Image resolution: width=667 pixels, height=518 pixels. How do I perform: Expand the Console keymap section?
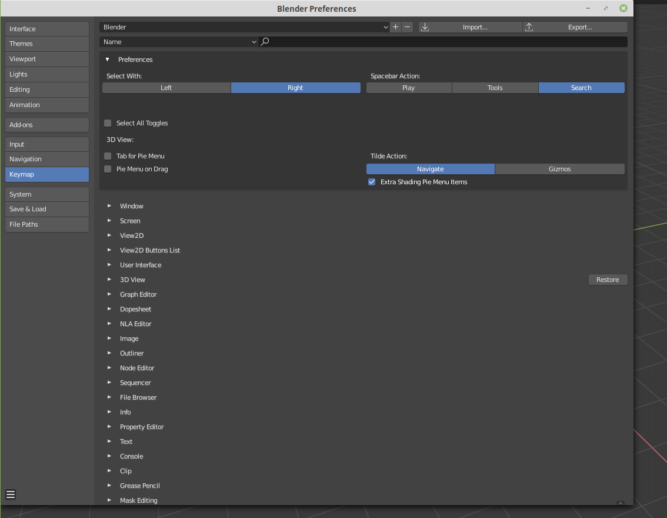(109, 456)
